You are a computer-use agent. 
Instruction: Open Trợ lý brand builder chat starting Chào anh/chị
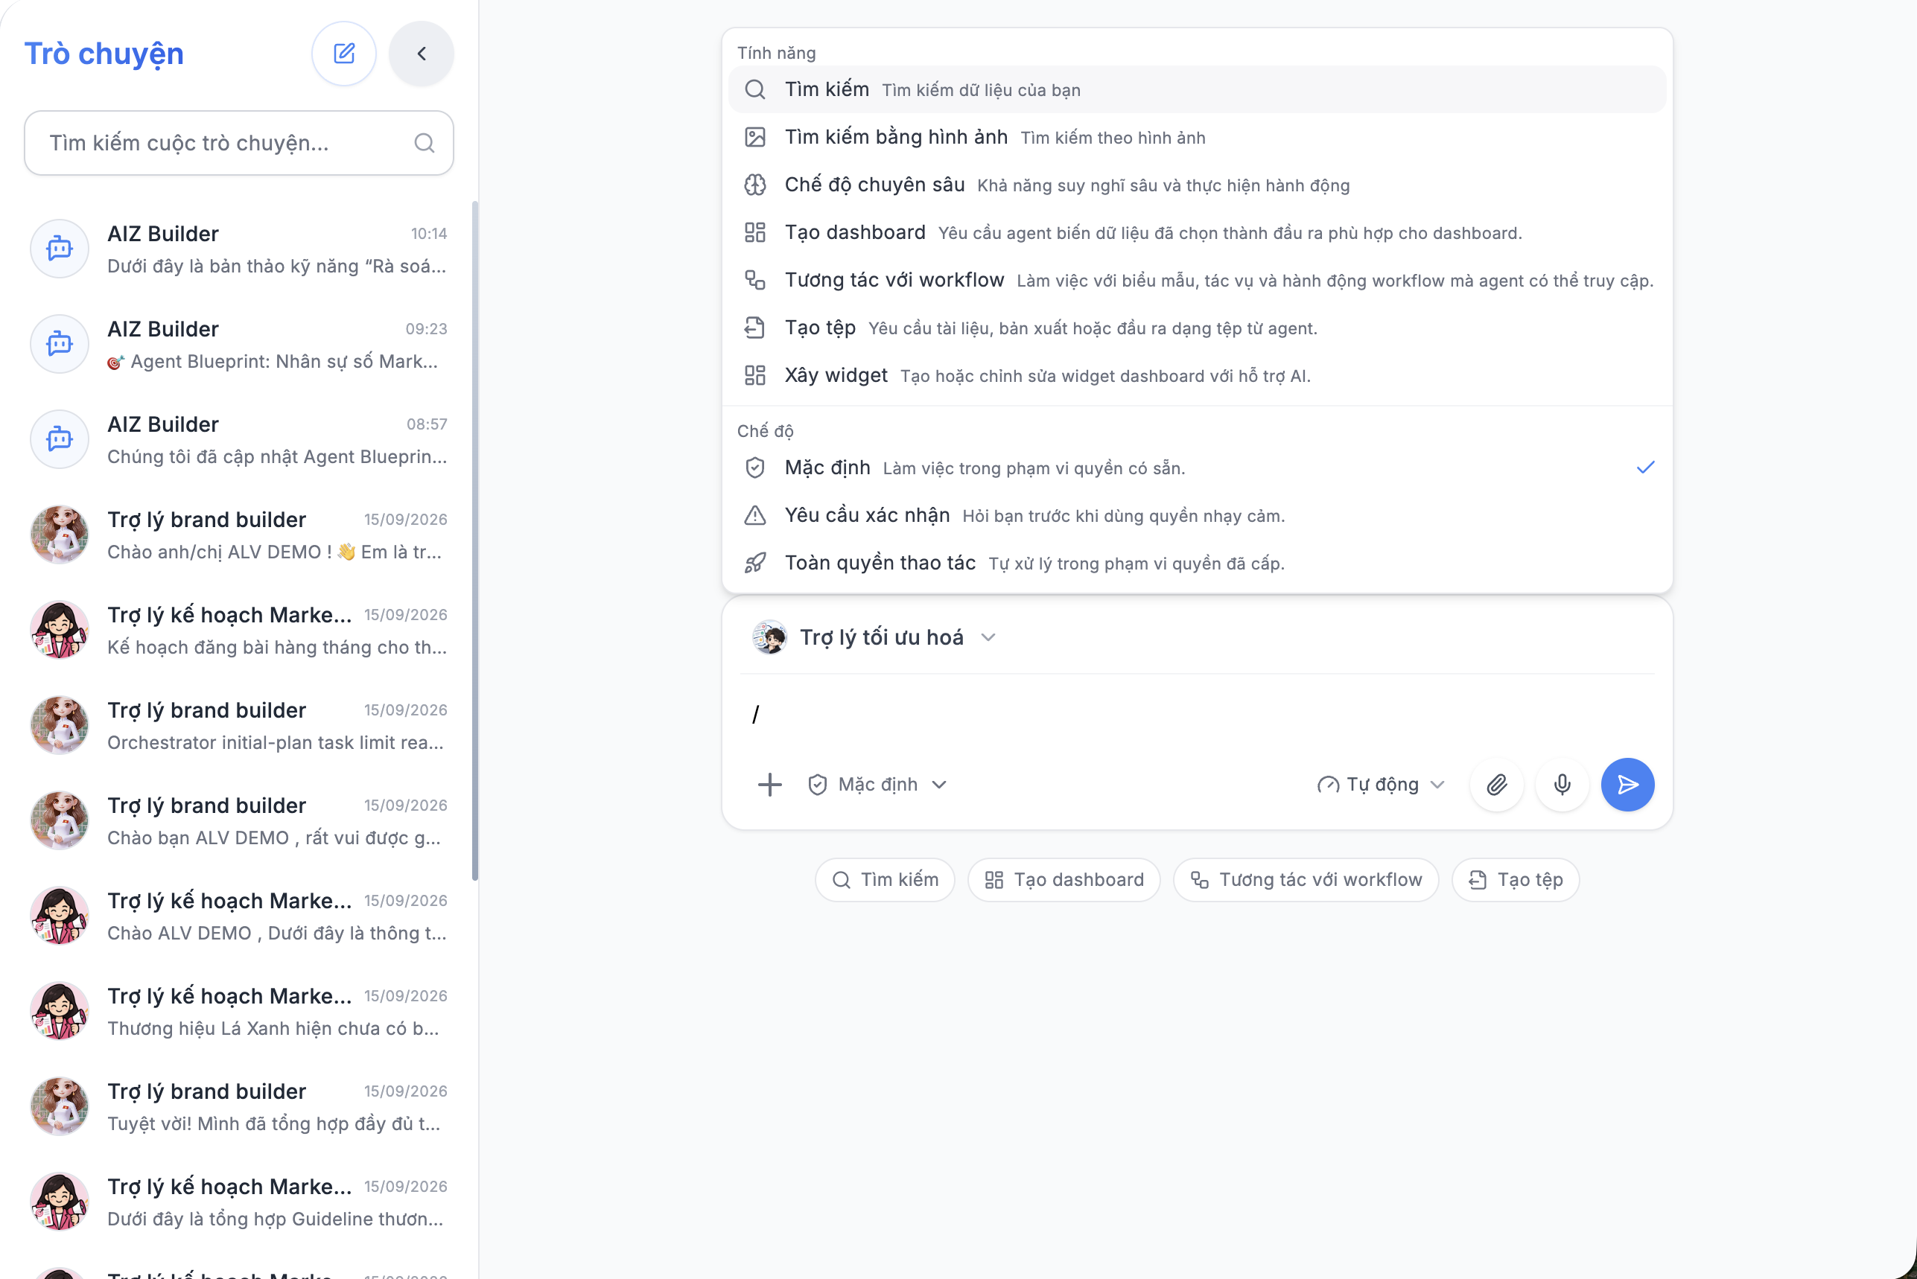[238, 535]
